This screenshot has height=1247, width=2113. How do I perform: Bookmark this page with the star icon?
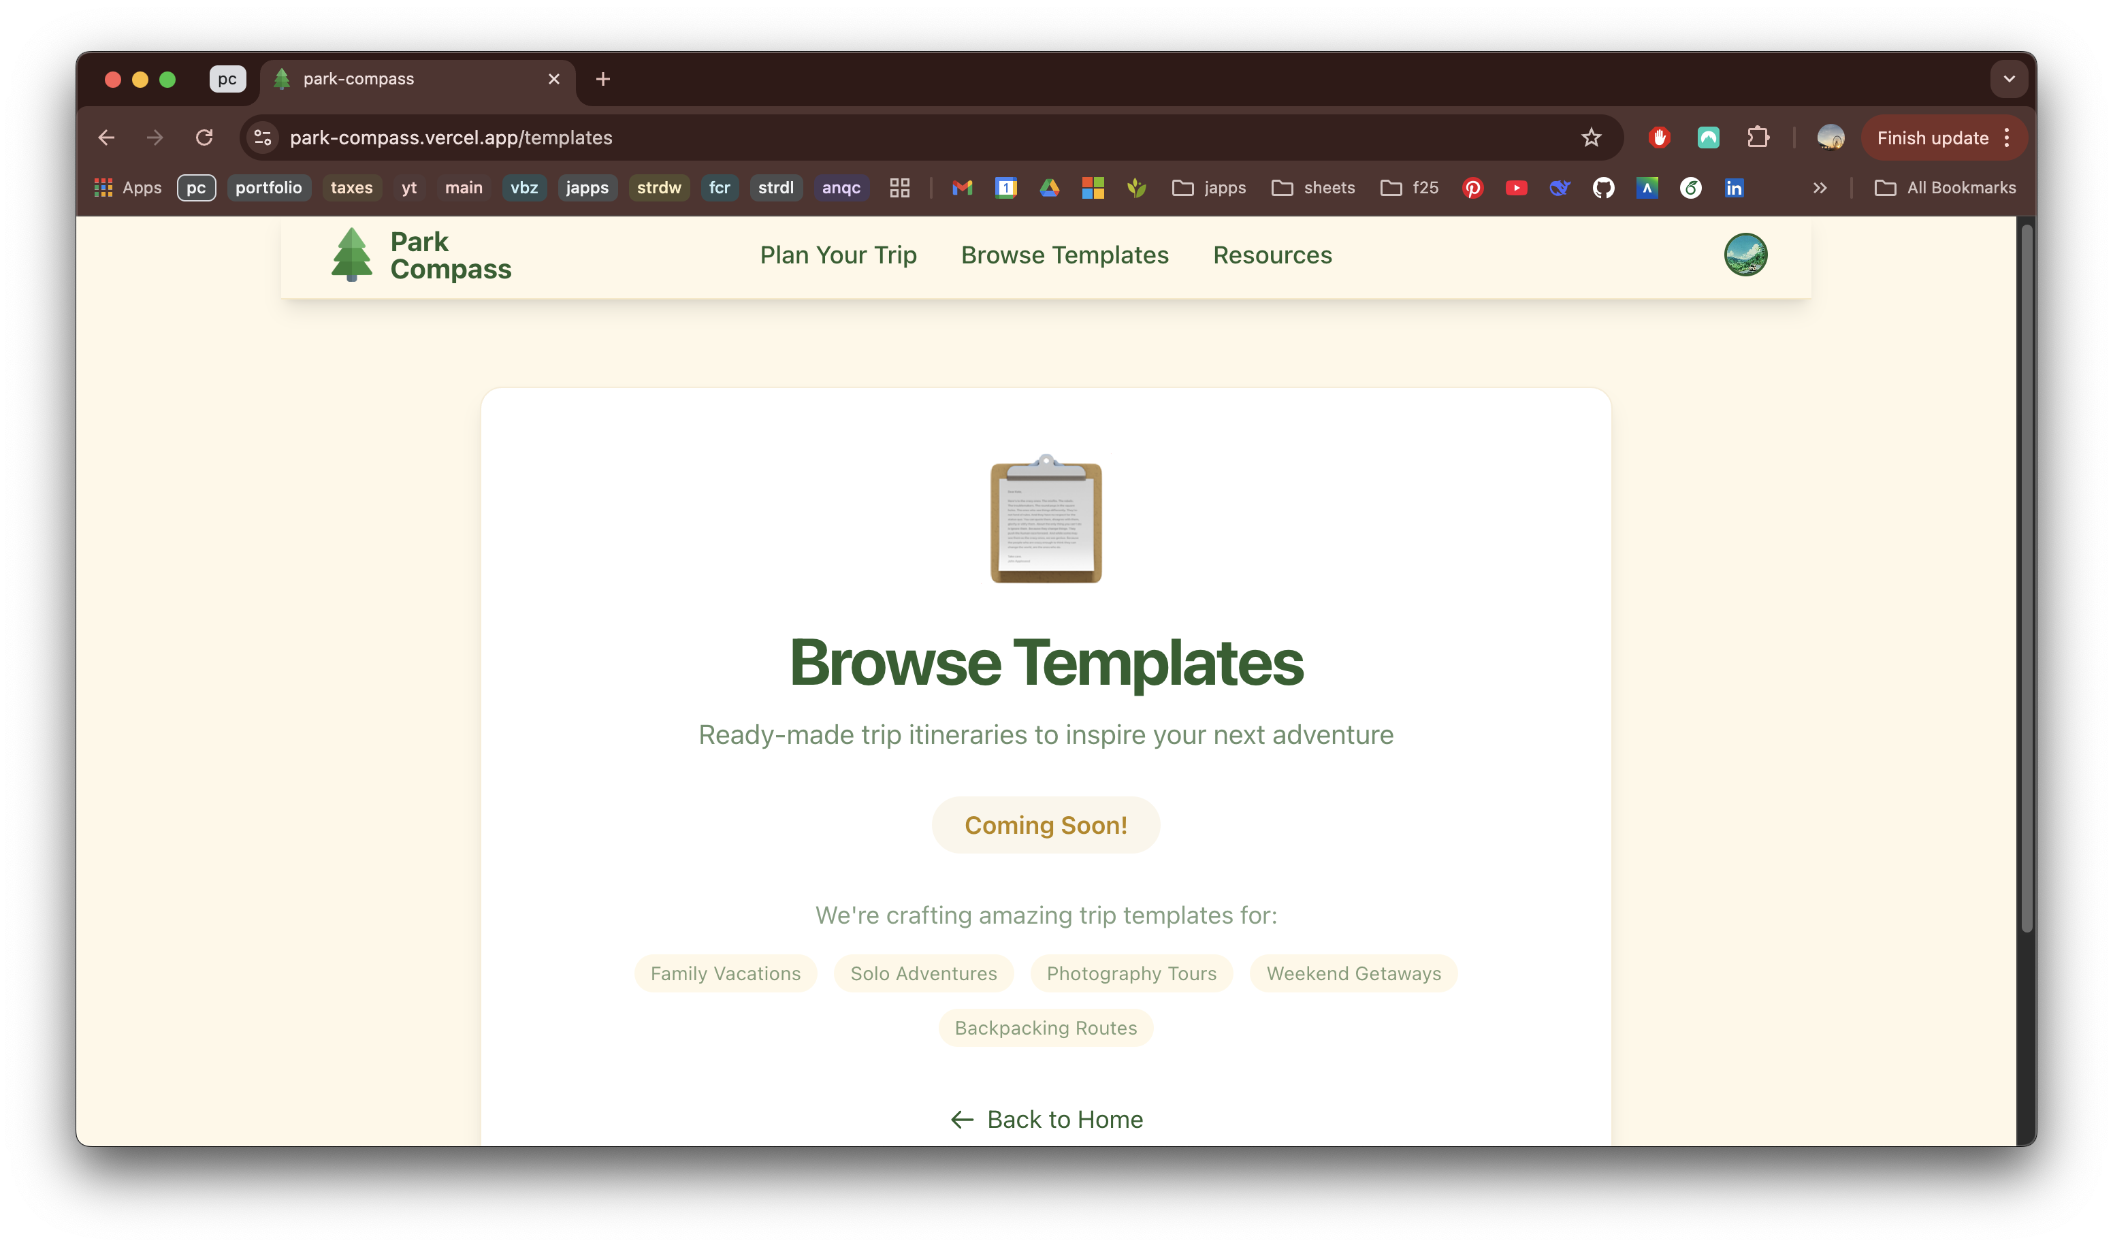pos(1590,137)
